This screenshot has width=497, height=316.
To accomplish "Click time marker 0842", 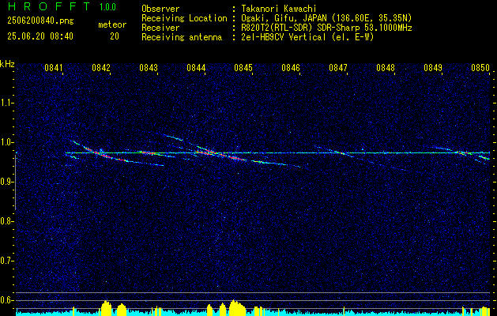I will 101,68.
